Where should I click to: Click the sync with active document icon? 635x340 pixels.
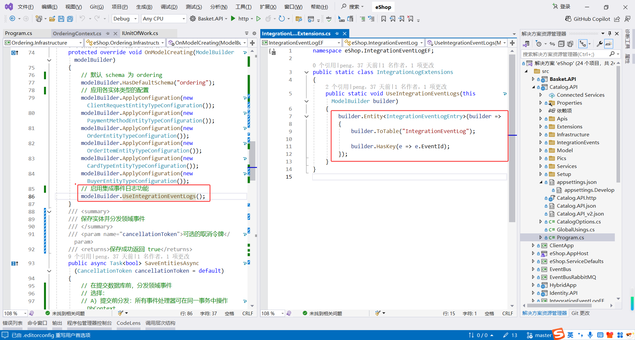pos(552,44)
